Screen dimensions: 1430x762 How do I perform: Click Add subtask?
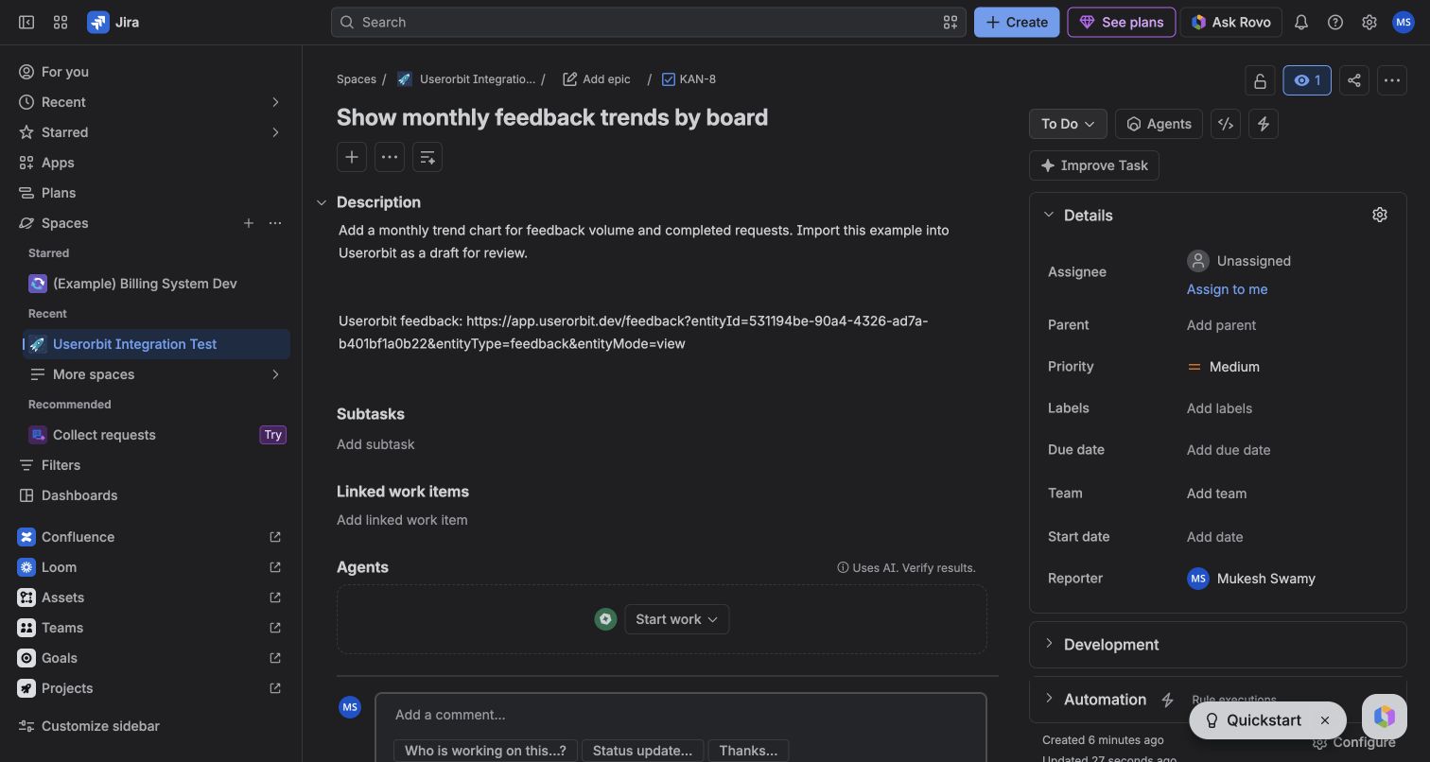(x=375, y=444)
